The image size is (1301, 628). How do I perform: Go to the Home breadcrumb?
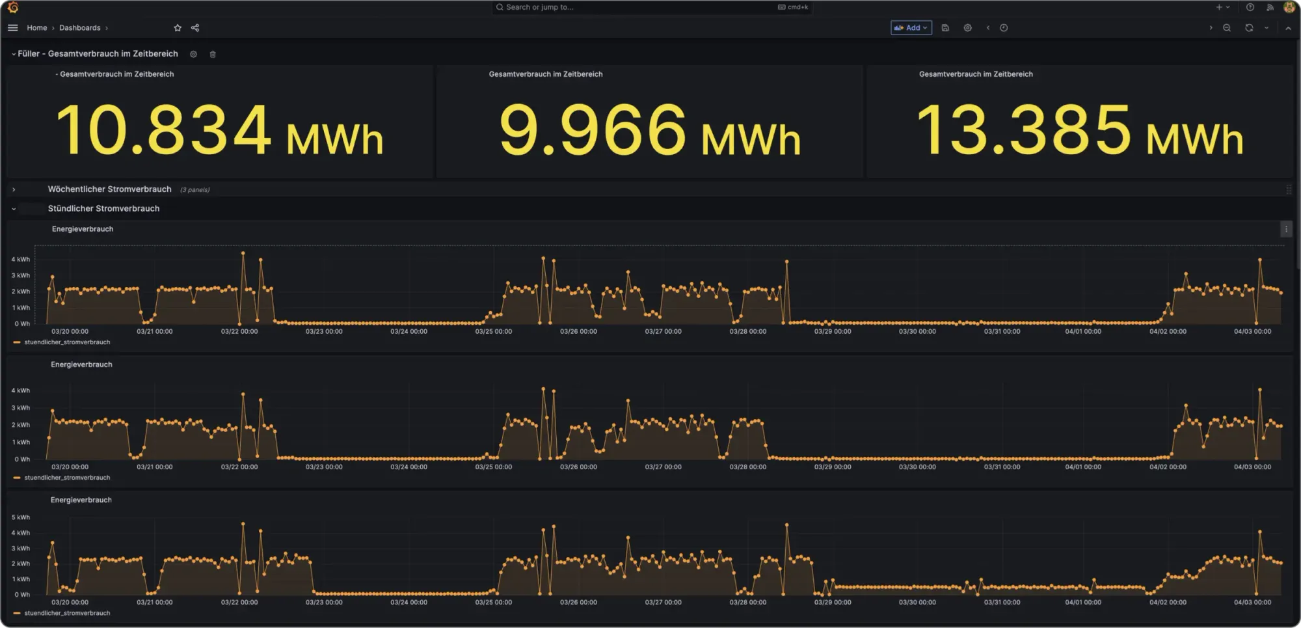pos(36,28)
